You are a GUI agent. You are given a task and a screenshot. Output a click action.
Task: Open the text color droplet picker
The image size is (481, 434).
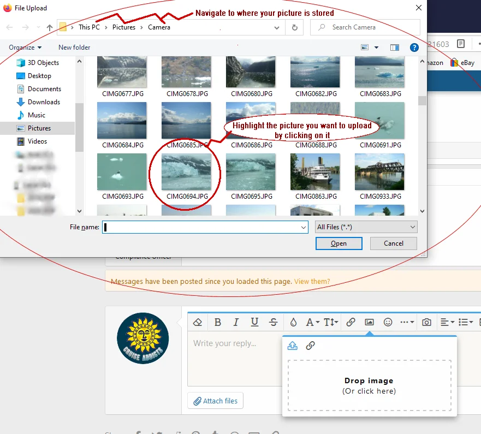click(x=293, y=322)
